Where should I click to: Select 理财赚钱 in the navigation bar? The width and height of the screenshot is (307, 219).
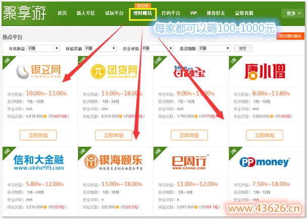pos(143,13)
